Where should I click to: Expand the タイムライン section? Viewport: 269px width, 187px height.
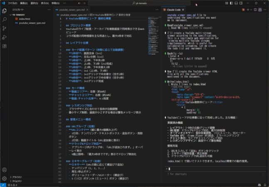tap(16, 181)
